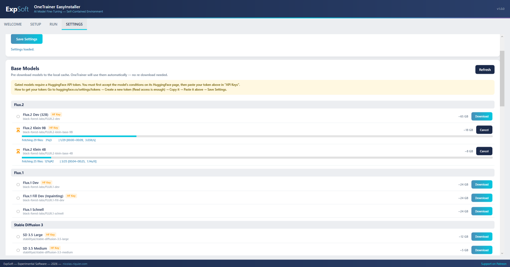This screenshot has width=510, height=267.
Task: Click the Stable Diffusion 3 section header
Action: tap(253, 225)
